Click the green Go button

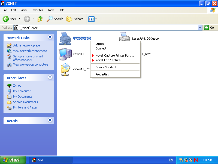(x=209, y=28)
